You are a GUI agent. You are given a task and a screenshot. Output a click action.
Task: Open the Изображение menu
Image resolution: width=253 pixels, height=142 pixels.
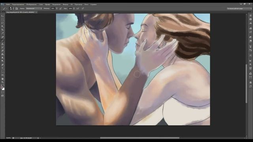pos(32,4)
